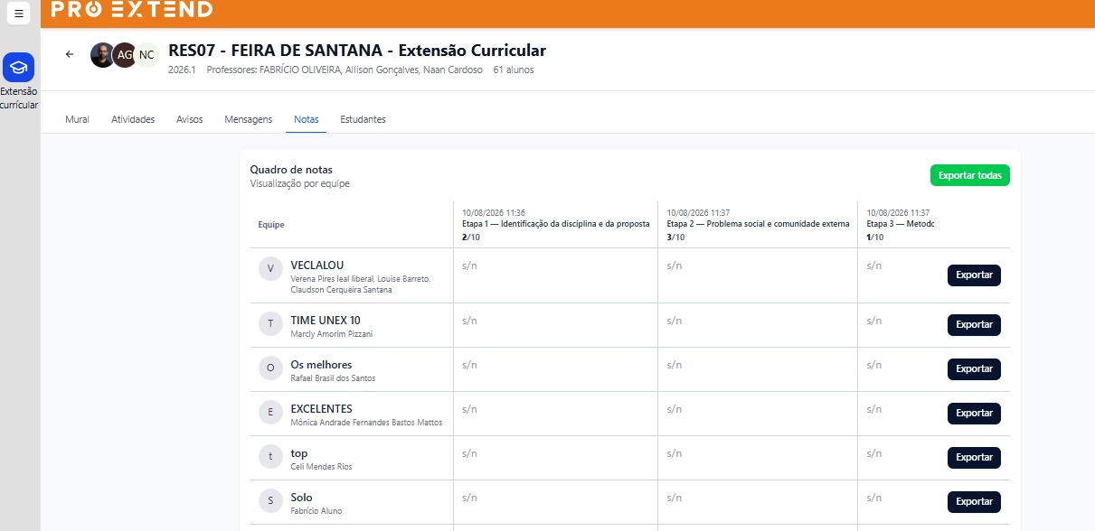Go to the Mensagens tab

coord(249,119)
